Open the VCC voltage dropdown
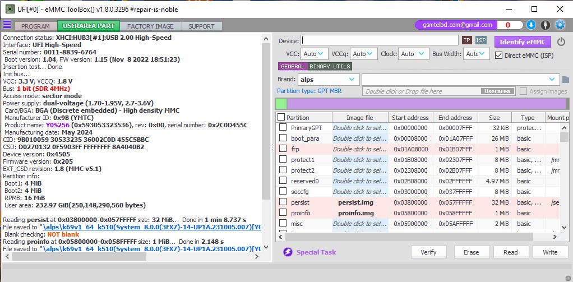The width and height of the screenshot is (573, 282). point(315,54)
